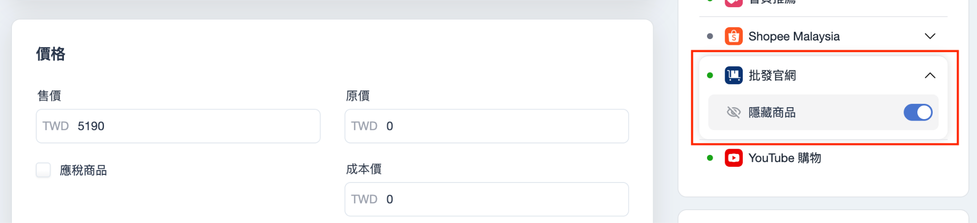This screenshot has width=977, height=223.
Task: Click the crossed-eye icon beside 隱藏商品
Action: click(733, 112)
